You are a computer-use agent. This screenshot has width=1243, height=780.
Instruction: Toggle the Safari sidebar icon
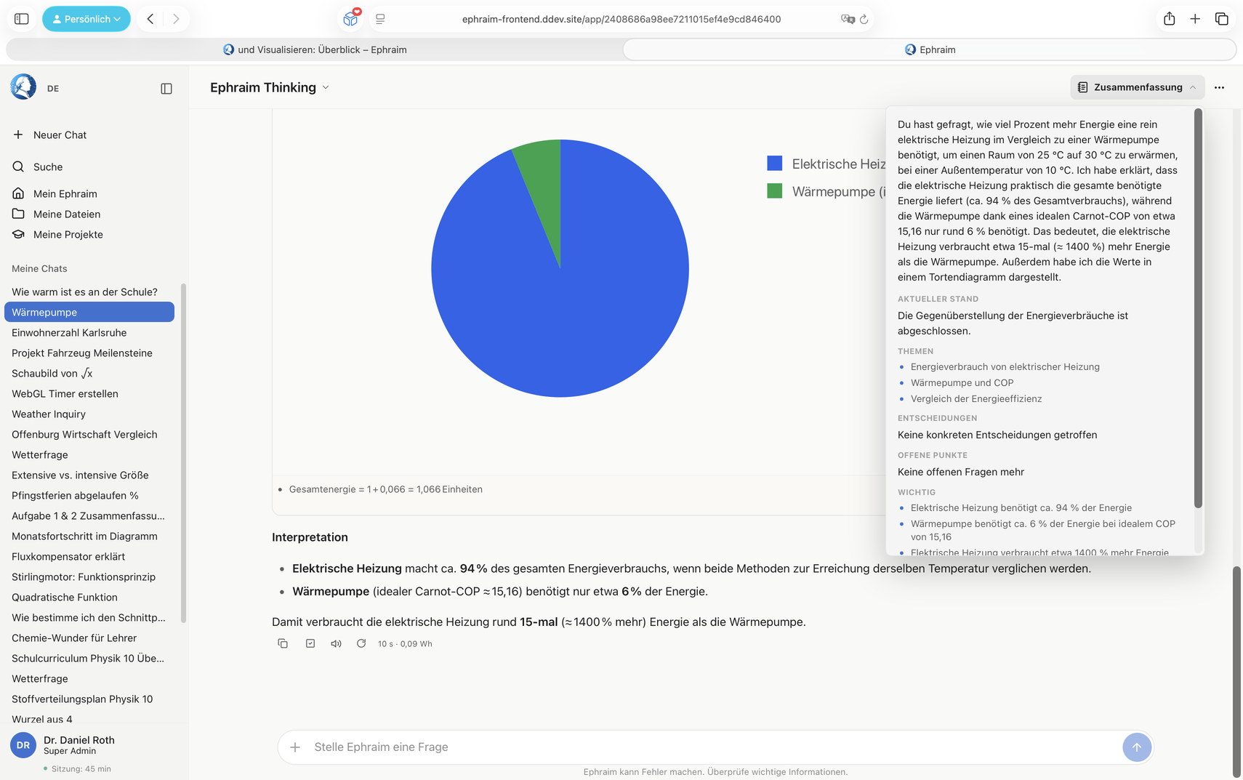22,19
